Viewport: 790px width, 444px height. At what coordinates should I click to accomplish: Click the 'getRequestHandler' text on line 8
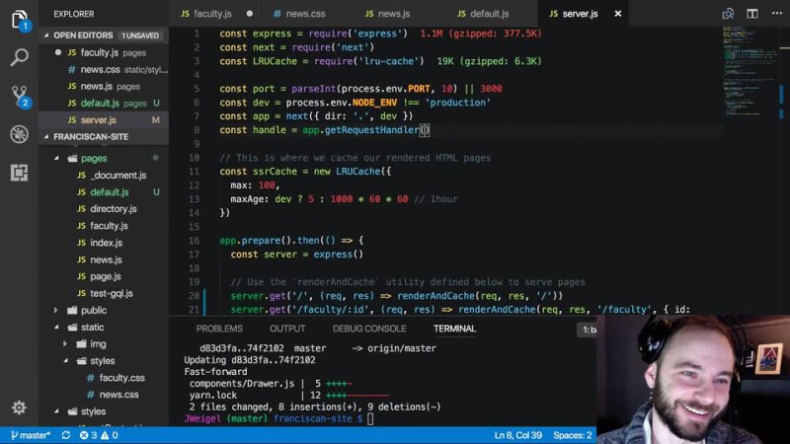pyautogui.click(x=372, y=130)
